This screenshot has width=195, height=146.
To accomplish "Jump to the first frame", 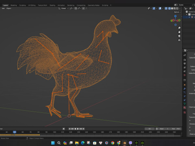I will click(69, 129).
